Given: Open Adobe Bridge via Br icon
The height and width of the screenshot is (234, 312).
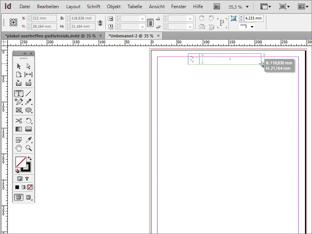Looking at the screenshot, I should point(217,7).
